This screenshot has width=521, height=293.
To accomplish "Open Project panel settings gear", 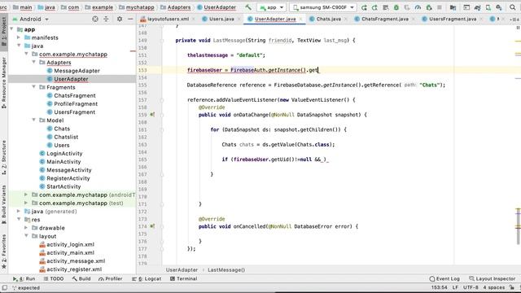I will [x=120, y=19].
